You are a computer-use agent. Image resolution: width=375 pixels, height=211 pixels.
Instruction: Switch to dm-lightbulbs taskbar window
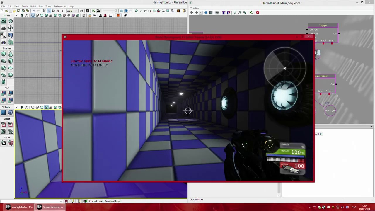click(x=19, y=207)
